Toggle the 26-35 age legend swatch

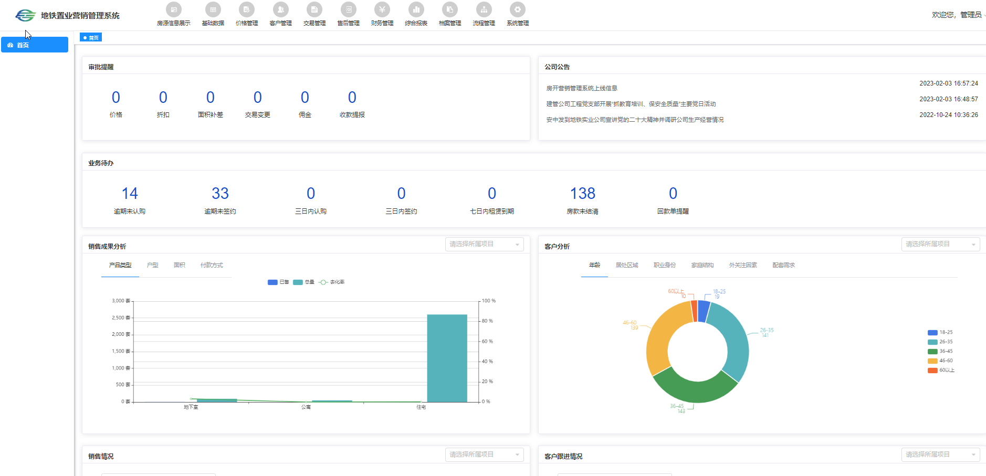pos(932,342)
